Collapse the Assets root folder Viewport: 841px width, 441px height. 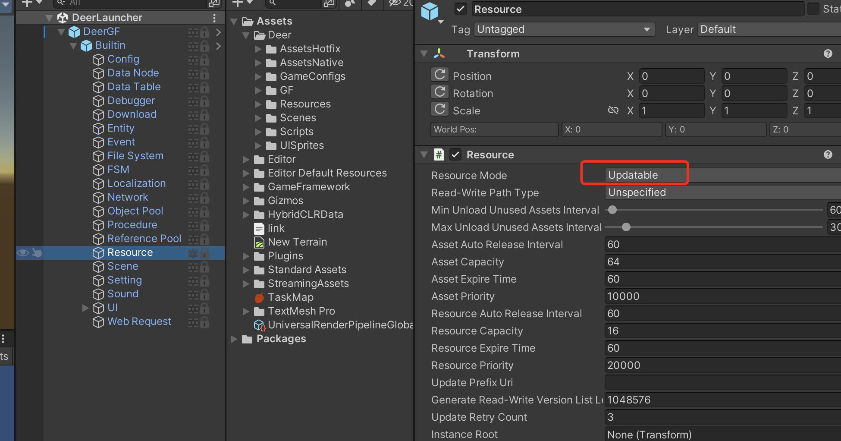[x=234, y=22]
